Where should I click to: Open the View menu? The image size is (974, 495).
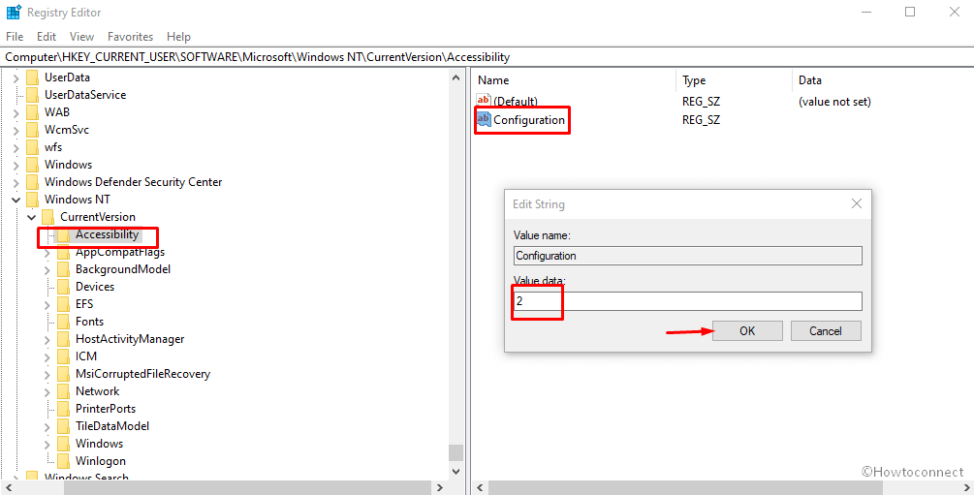coord(82,37)
